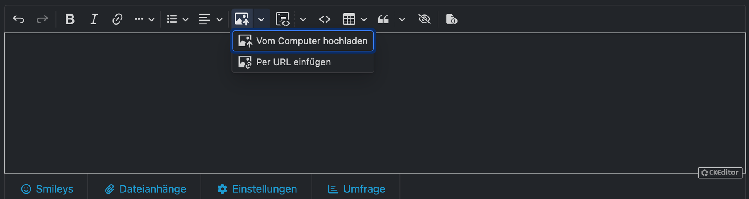The image size is (749, 199).
Task: Toggle bold formatting
Action: (x=70, y=19)
